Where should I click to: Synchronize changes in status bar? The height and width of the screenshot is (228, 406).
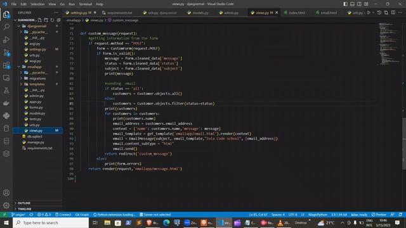pyautogui.click(x=31, y=215)
